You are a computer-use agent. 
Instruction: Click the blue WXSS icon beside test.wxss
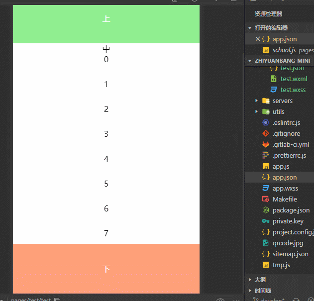tap(274, 90)
